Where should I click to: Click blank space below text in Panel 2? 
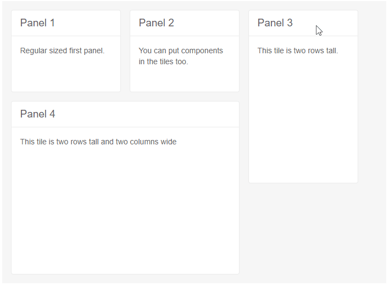point(185,80)
